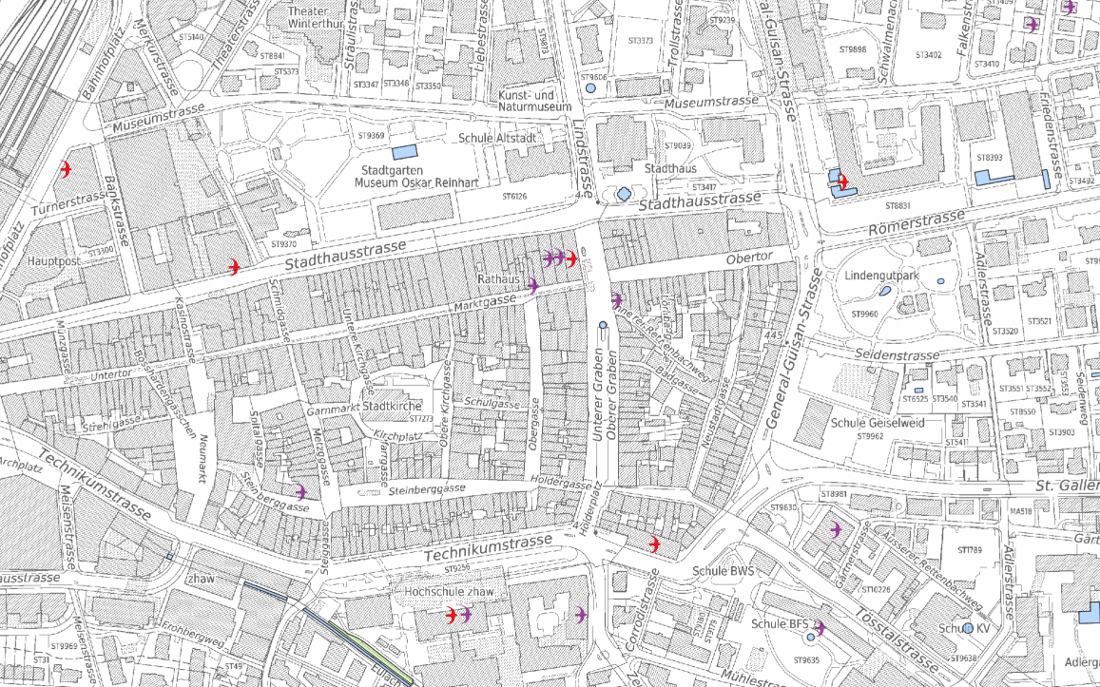The width and height of the screenshot is (1100, 687).
Task: Click the red bird marker east of Holderplatz
Action: [654, 544]
